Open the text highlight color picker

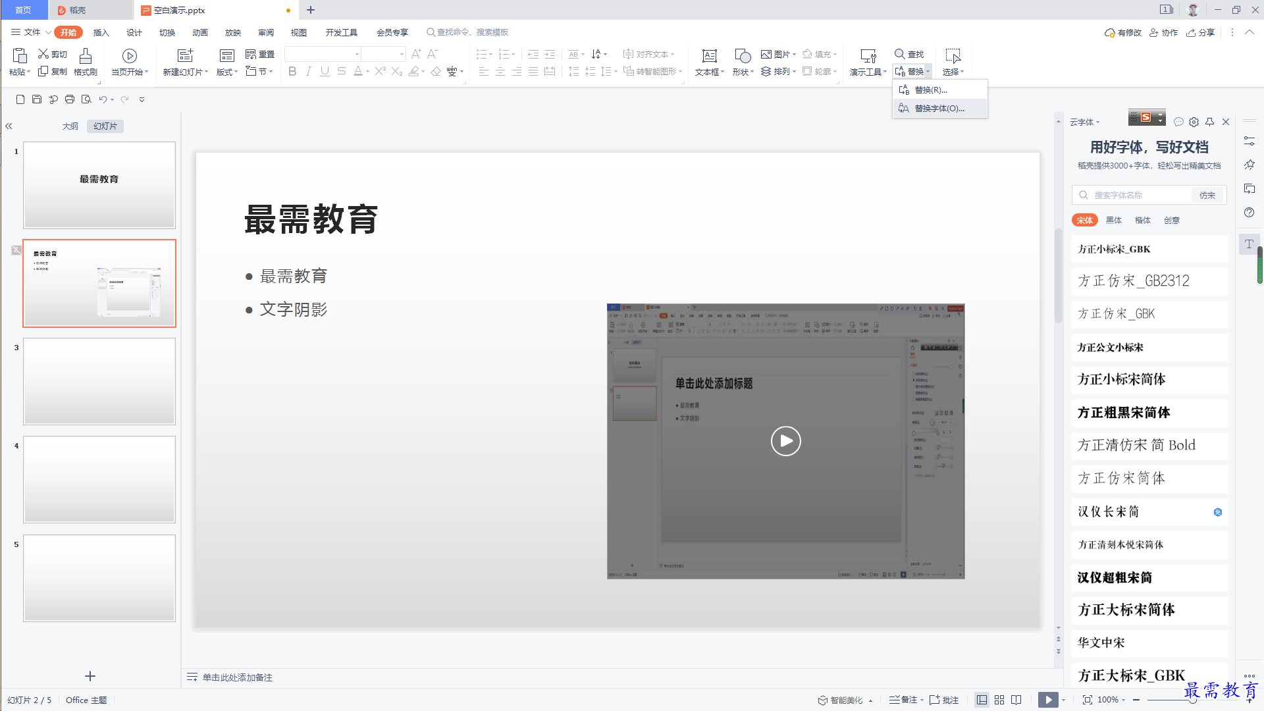pyautogui.click(x=416, y=71)
